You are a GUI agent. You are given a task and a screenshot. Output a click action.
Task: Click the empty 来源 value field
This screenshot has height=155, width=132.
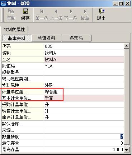(x=84, y=130)
